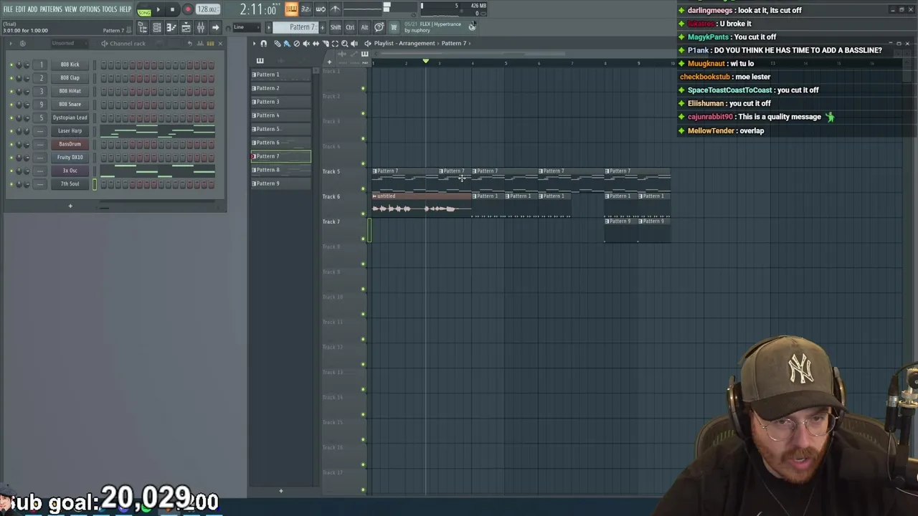This screenshot has height=516, width=918.
Task: Toggle Channel rack step/piano view icon
Action: (210, 43)
